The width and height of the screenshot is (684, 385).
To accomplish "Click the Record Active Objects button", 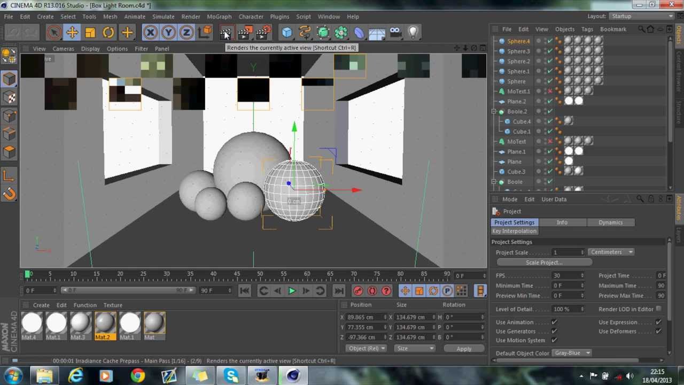I will [x=358, y=291].
